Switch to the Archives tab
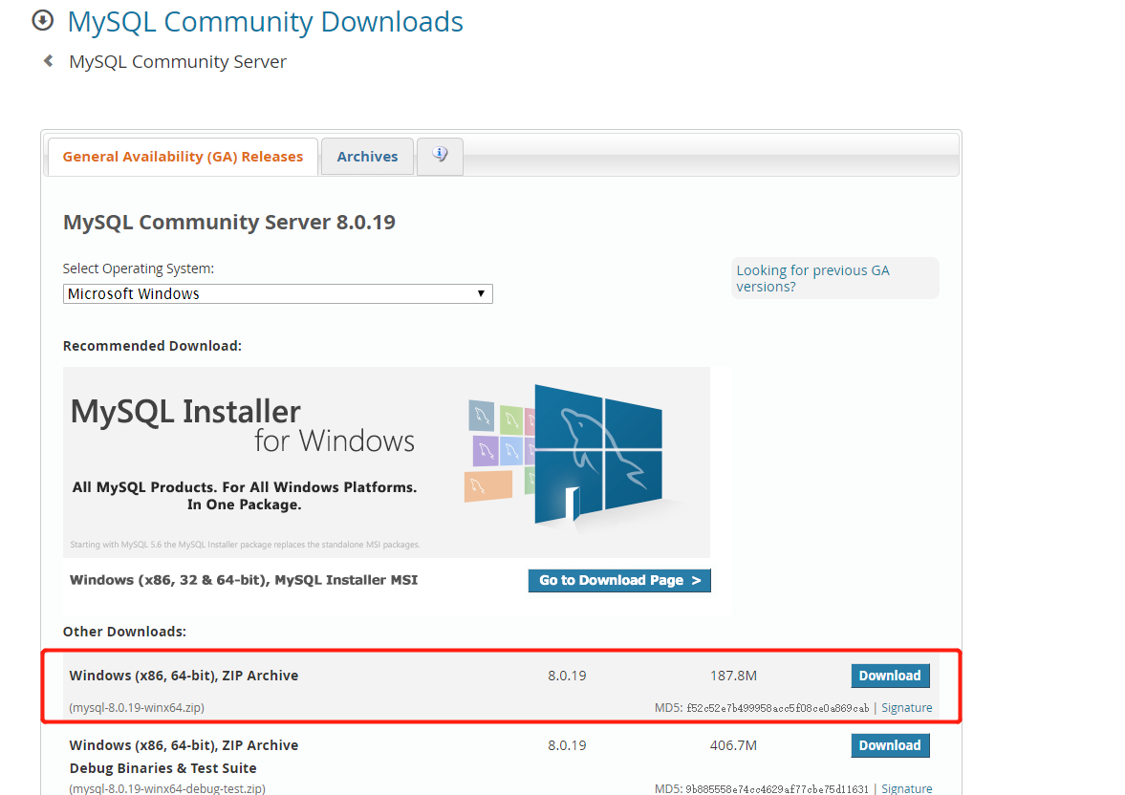This screenshot has height=795, width=1125. (x=367, y=157)
